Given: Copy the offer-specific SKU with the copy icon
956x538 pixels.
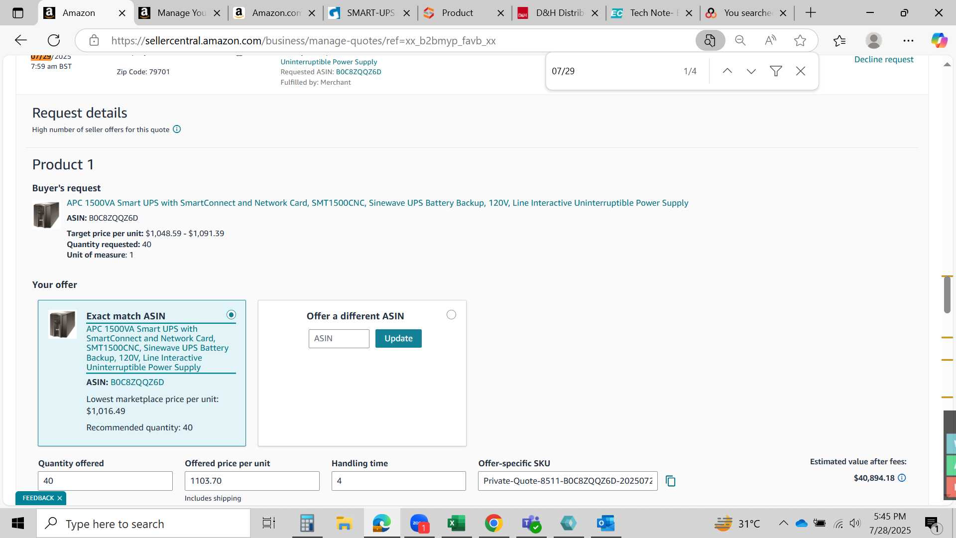Looking at the screenshot, I should point(671,481).
